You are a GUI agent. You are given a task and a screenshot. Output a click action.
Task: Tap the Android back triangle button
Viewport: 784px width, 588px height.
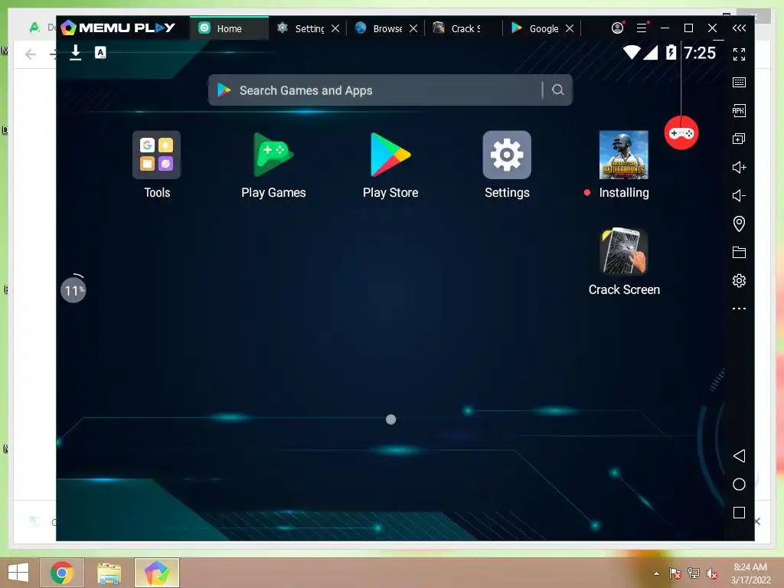(x=739, y=456)
